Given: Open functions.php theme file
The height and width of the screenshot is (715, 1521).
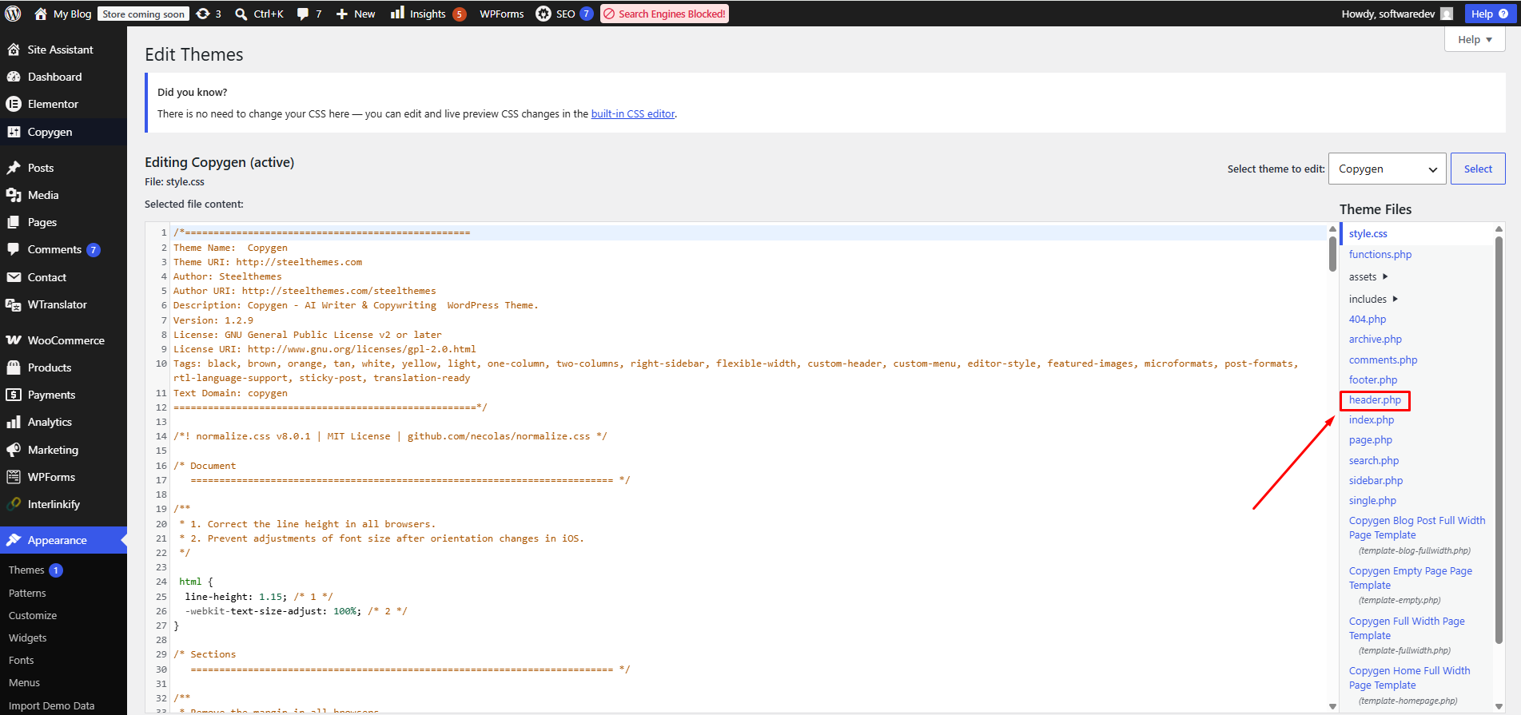Looking at the screenshot, I should [1380, 254].
